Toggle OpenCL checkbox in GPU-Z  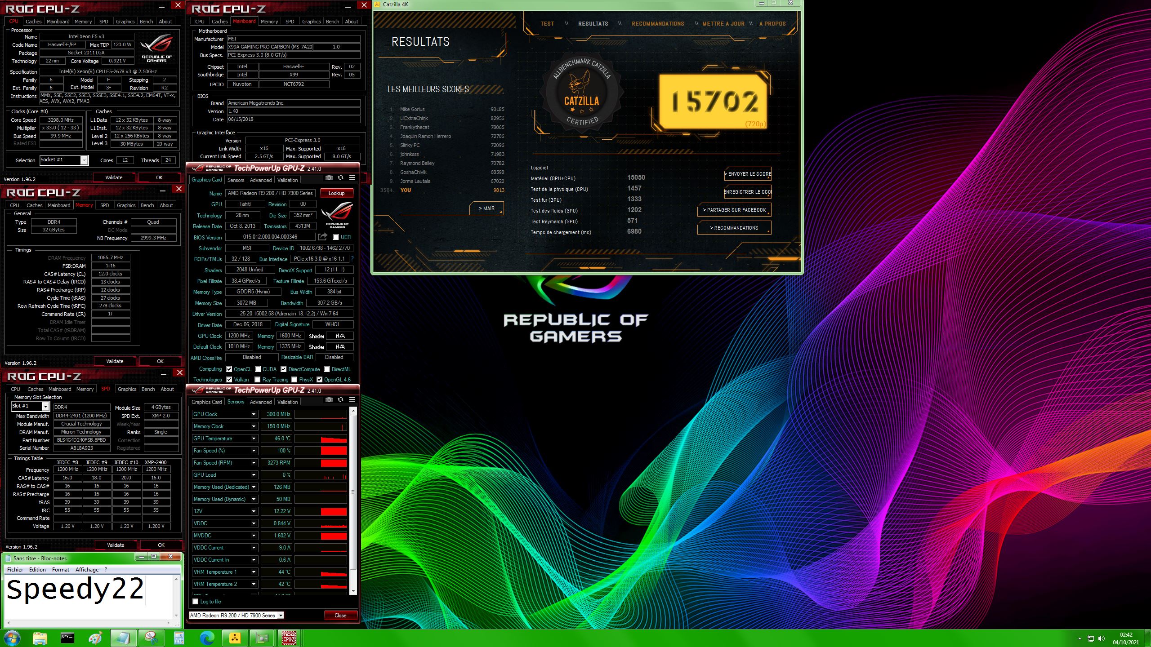[229, 369]
